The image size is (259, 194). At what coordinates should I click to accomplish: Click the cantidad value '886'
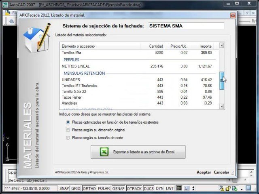click(x=160, y=91)
